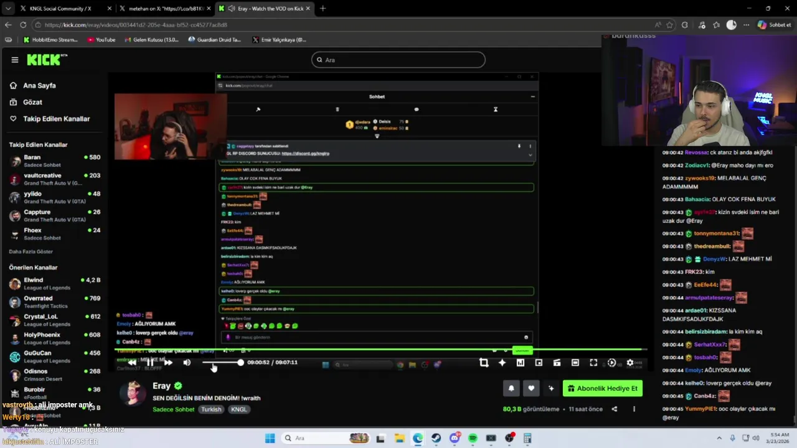This screenshot has width=797, height=448.
Task: Open Steam from the taskbar
Action: coord(436,438)
